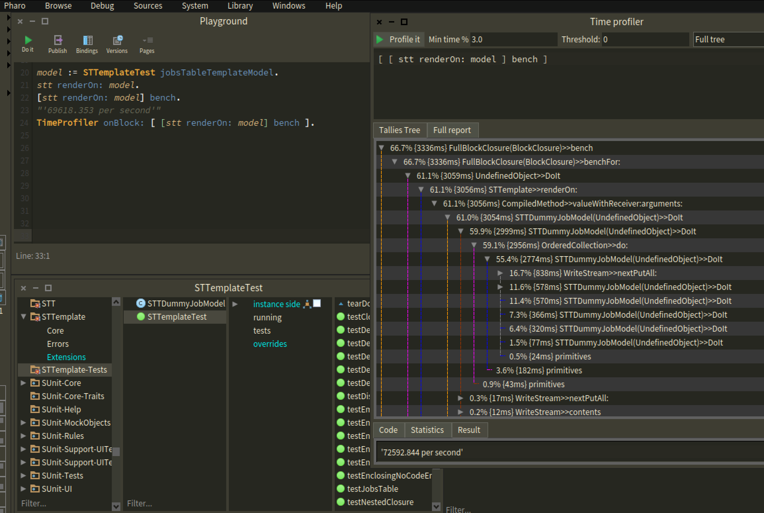
Task: Open the Full tree dropdown
Action: click(x=728, y=39)
